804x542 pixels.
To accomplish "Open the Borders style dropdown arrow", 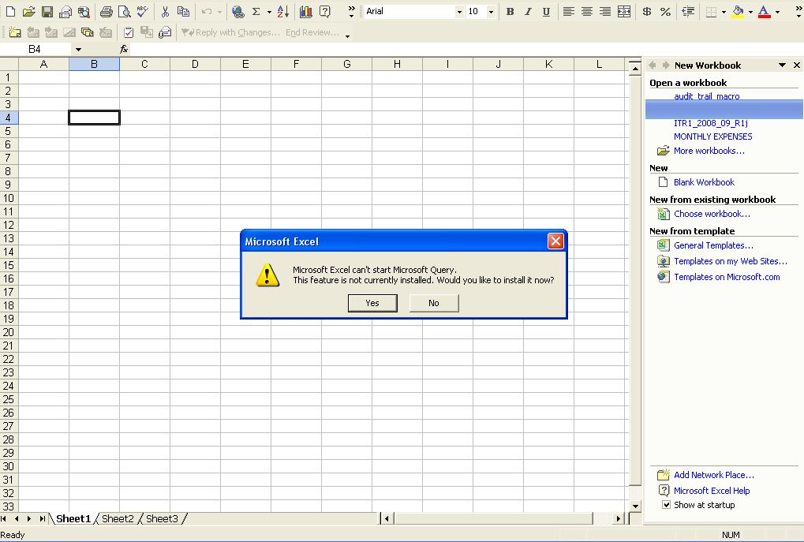I will (x=724, y=11).
